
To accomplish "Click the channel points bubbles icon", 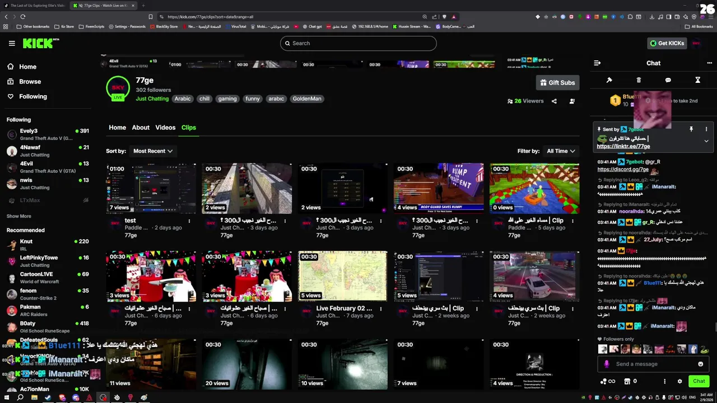I will [602, 381].
